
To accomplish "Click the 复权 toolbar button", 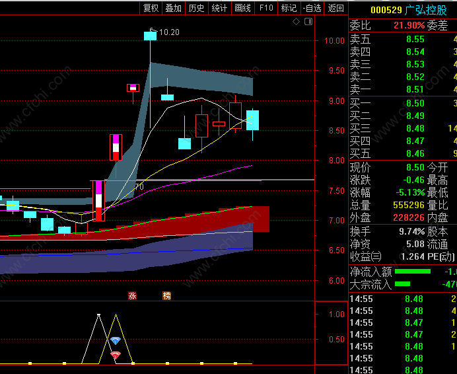I will (x=151, y=8).
